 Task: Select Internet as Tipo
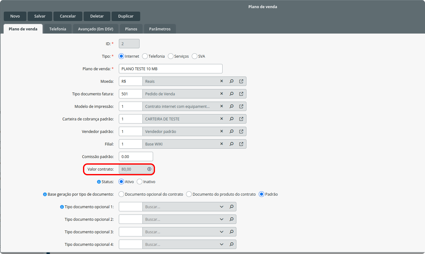coord(121,56)
